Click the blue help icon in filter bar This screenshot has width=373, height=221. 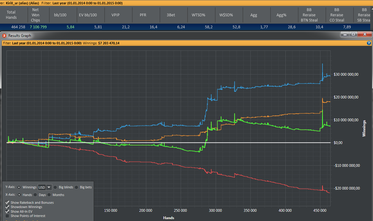[369, 43]
